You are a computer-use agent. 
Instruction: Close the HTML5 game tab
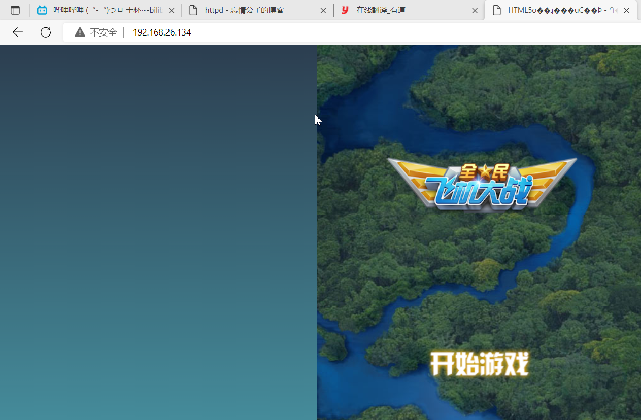[627, 10]
